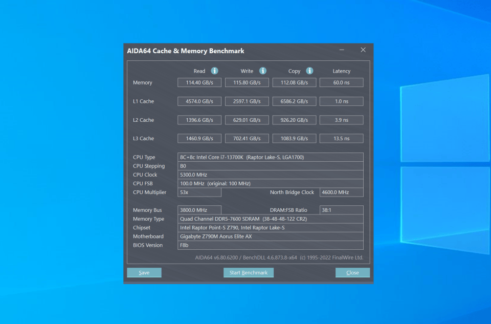The image size is (491, 324).
Task: Click the CPU Type information field
Action: tap(271, 157)
